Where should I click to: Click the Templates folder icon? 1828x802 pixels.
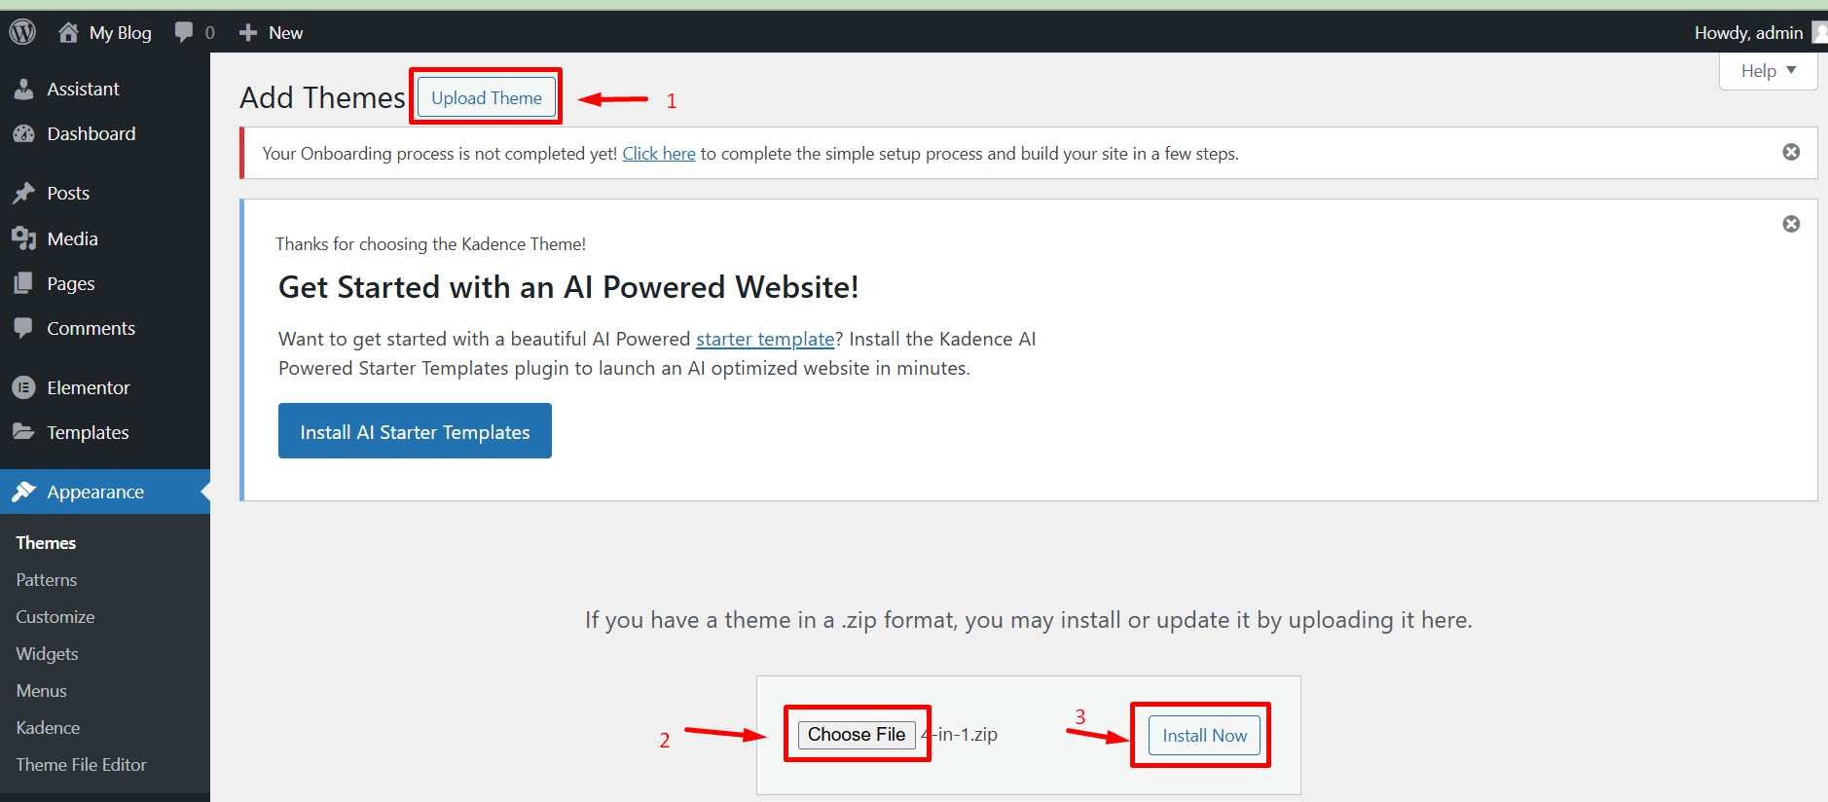pyautogui.click(x=23, y=432)
